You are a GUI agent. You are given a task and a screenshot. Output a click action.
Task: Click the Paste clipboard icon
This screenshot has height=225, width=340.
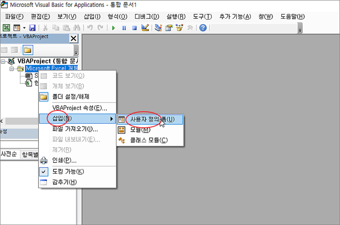click(66, 28)
